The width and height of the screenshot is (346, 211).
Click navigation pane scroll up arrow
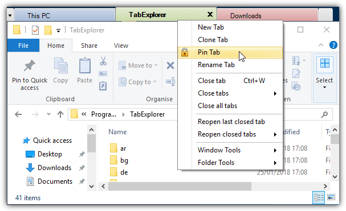click(91, 130)
